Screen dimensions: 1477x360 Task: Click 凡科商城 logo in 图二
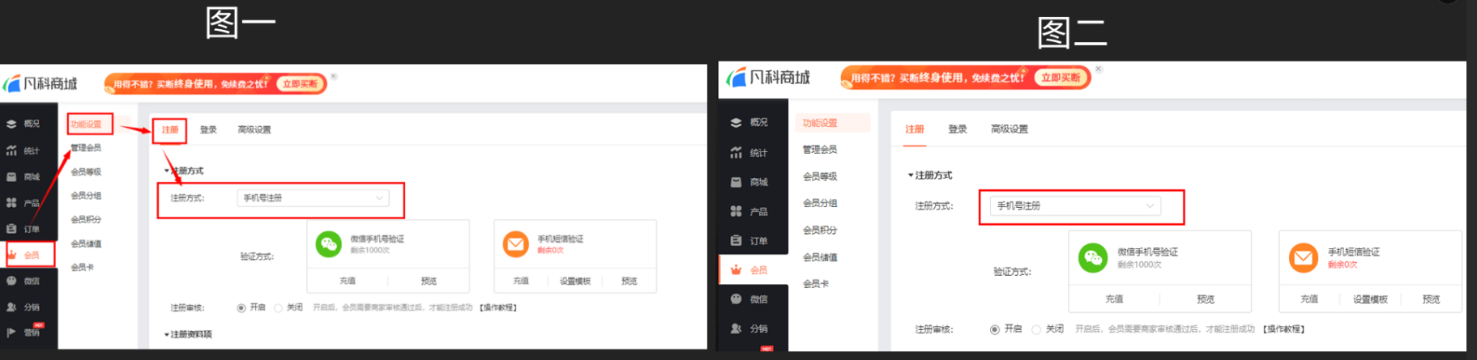767,78
